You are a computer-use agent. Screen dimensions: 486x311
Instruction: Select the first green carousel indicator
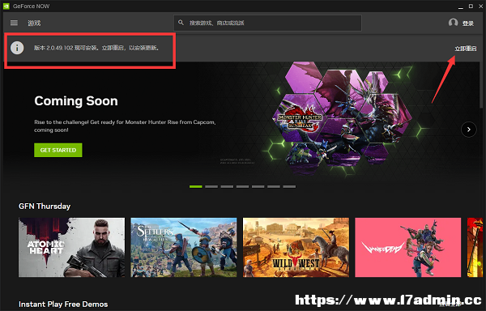tap(195, 187)
